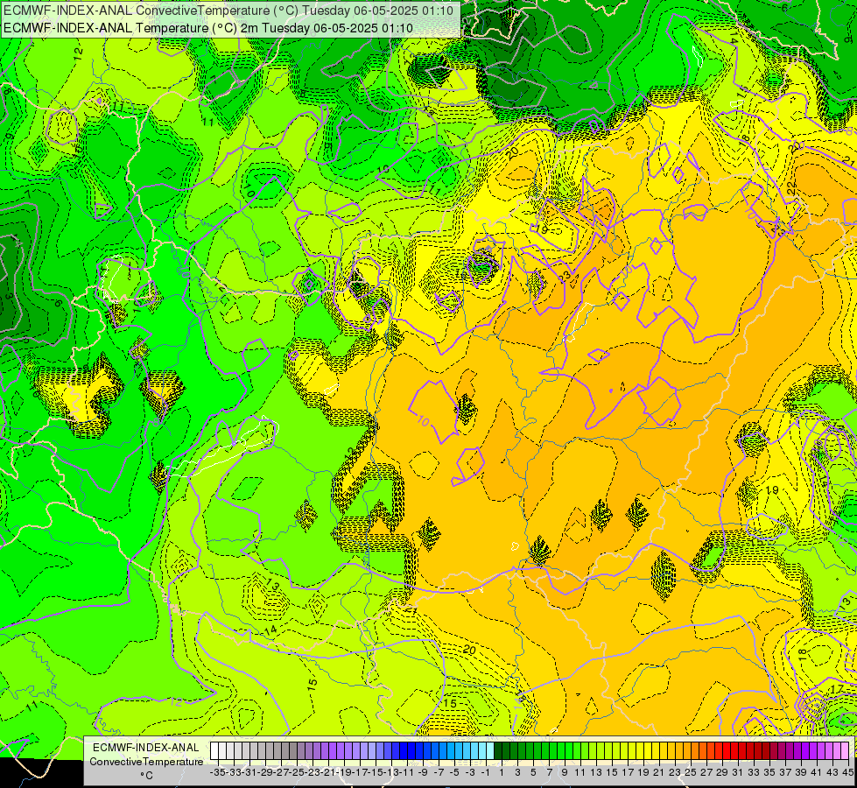Viewport: 857px width, 788px height.
Task: Click purple contour label '-10' in orange region
Action: (x=421, y=420)
